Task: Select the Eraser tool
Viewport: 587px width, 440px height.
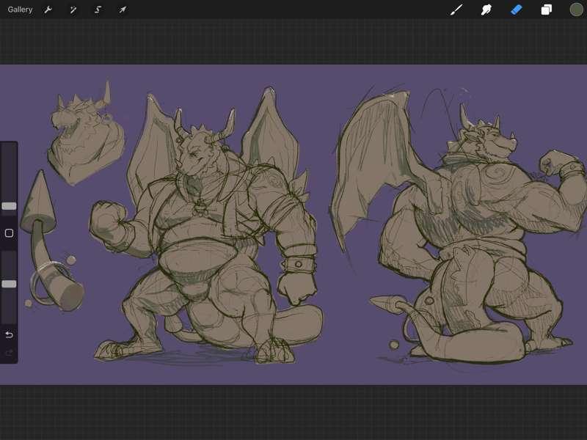Action: [x=517, y=10]
